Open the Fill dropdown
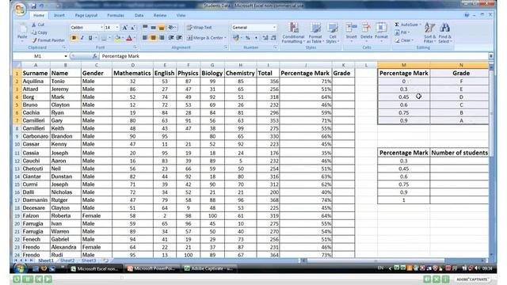The image size is (507, 285). (402, 32)
